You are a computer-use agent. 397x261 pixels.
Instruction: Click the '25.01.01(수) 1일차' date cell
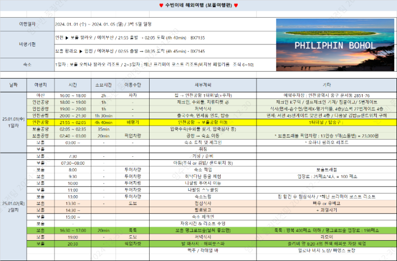coord(13,122)
